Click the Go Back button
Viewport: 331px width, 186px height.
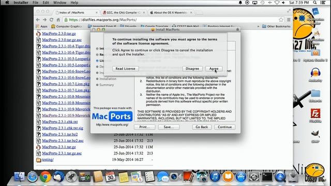[x=202, y=127]
